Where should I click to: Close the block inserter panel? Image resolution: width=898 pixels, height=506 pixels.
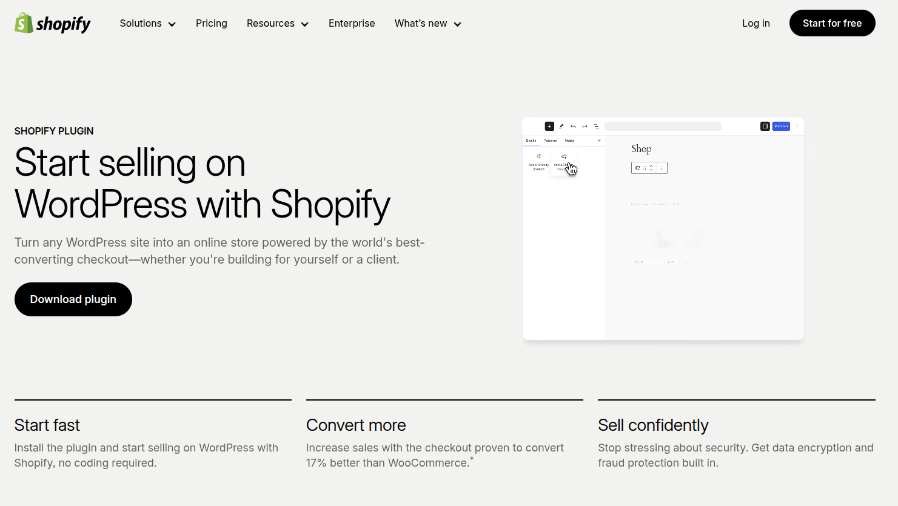click(x=600, y=141)
